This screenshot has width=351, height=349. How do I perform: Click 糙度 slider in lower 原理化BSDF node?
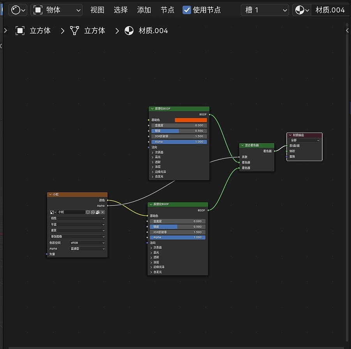[x=178, y=227]
